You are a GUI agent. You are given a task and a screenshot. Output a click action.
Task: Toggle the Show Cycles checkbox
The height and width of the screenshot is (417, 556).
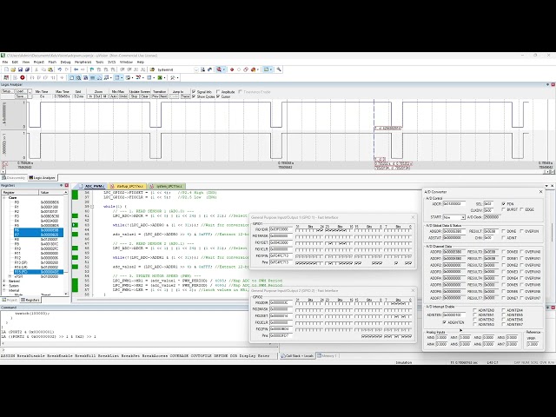click(x=194, y=96)
